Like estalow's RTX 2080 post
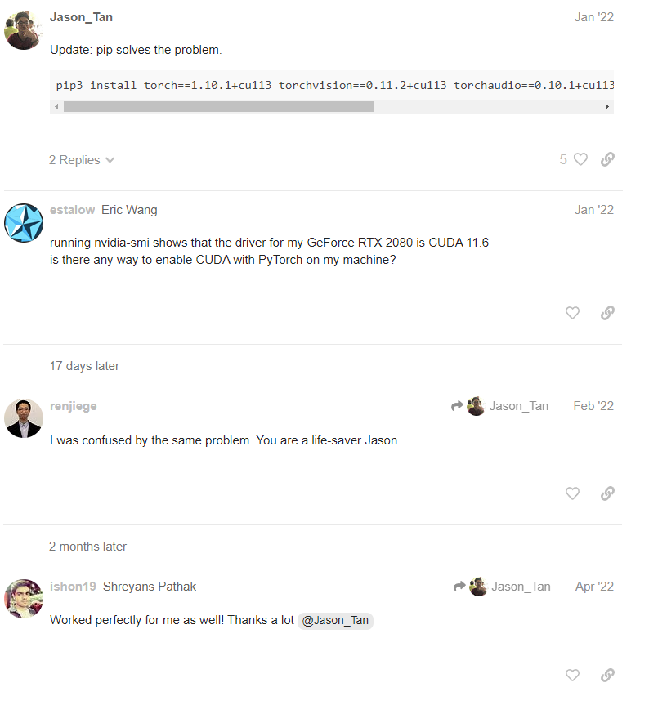The width and height of the screenshot is (649, 705). 572,313
